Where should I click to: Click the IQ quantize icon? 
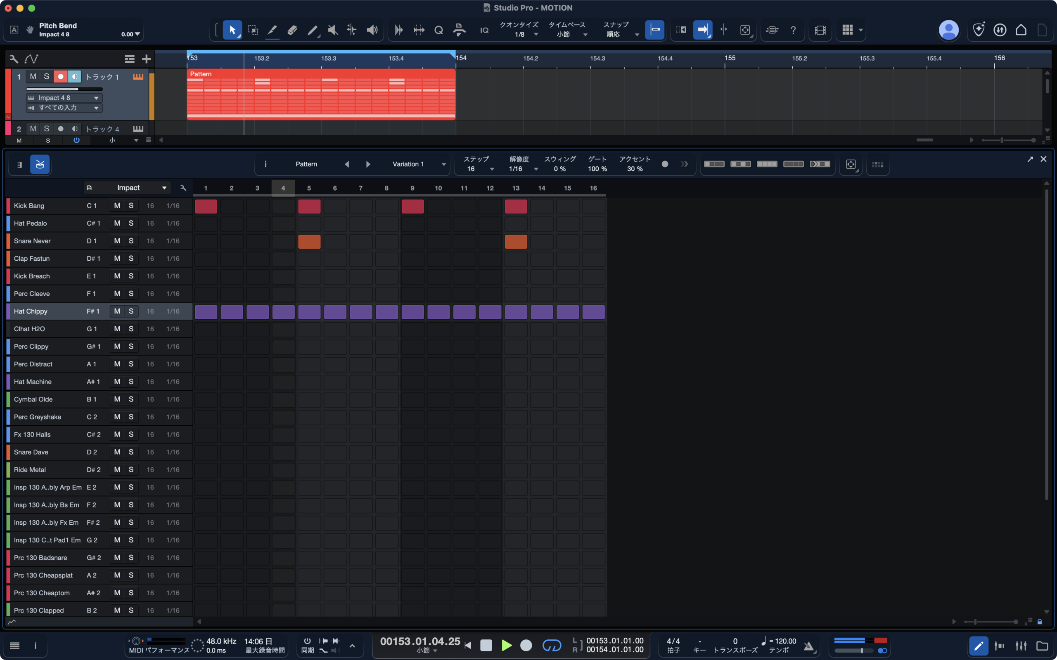pyautogui.click(x=484, y=30)
